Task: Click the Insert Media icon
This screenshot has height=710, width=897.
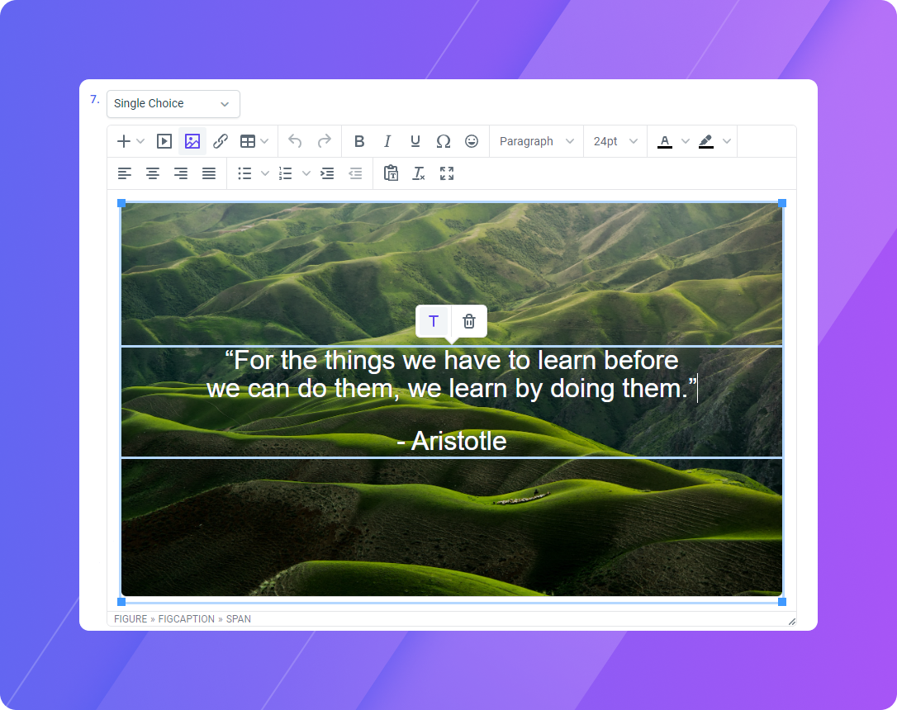Action: coord(164,141)
